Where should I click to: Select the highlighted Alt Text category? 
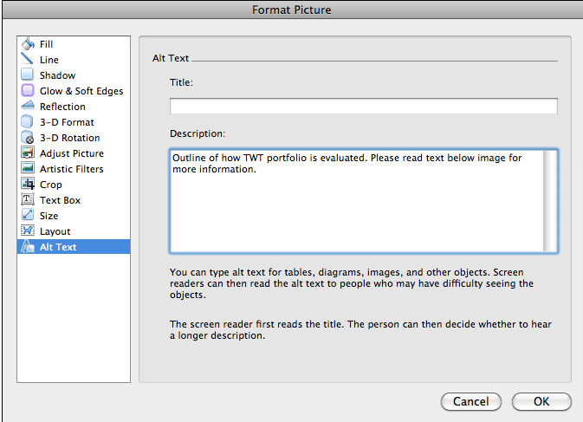click(x=58, y=247)
